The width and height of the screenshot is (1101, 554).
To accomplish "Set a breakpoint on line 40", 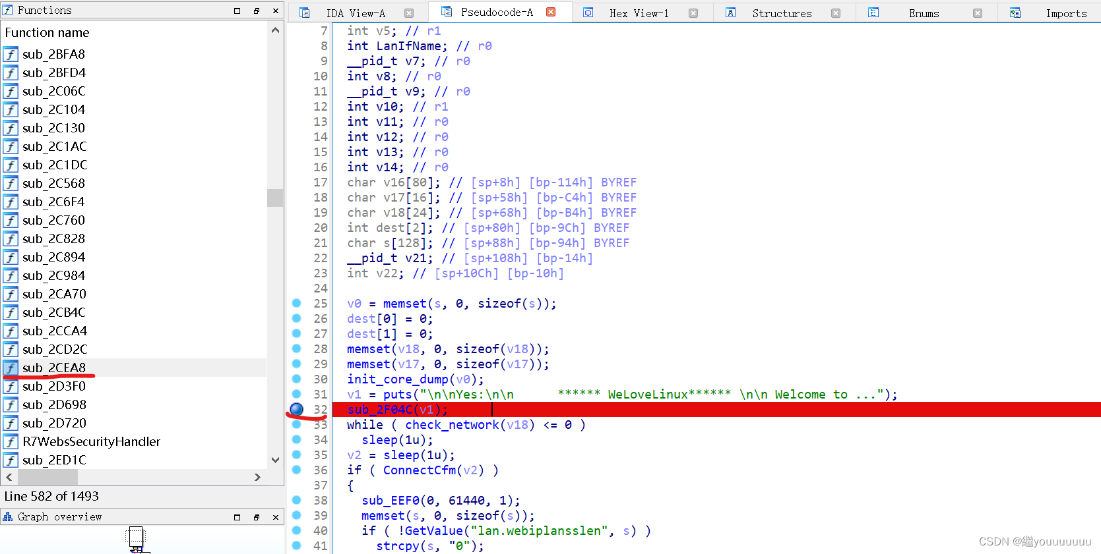I will point(297,530).
